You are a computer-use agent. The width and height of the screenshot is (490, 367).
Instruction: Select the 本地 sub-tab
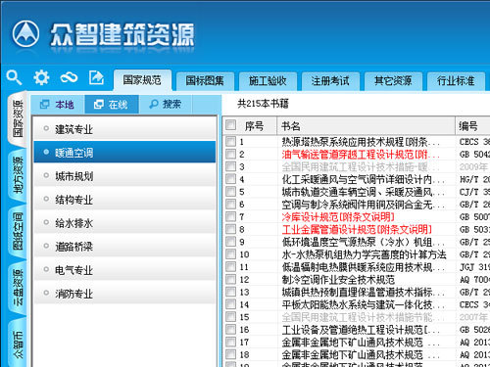coord(58,105)
